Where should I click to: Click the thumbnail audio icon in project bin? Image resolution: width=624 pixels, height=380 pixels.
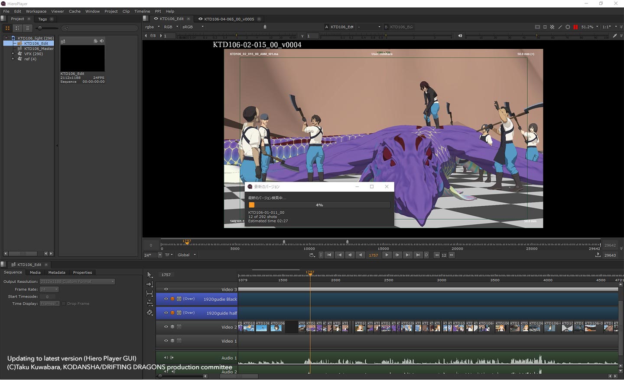coord(102,41)
